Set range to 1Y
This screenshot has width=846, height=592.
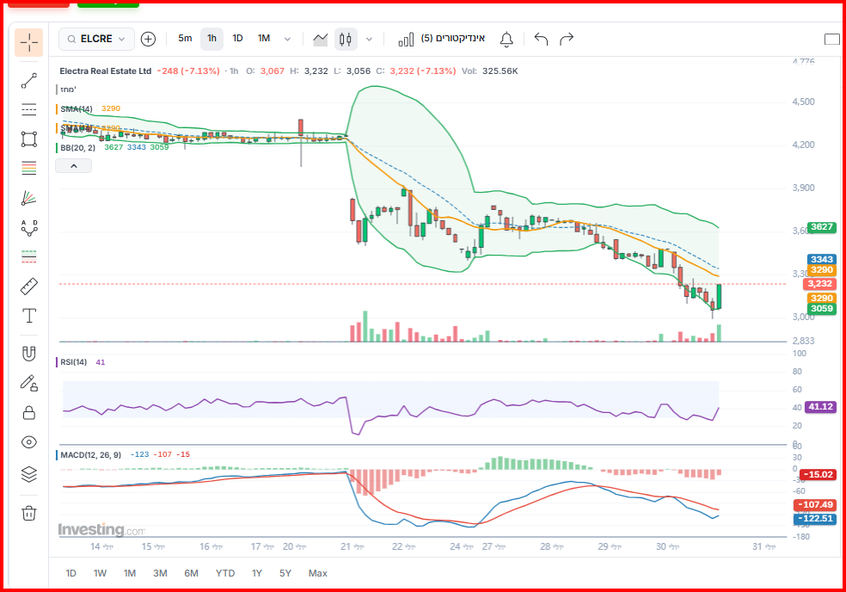257,573
